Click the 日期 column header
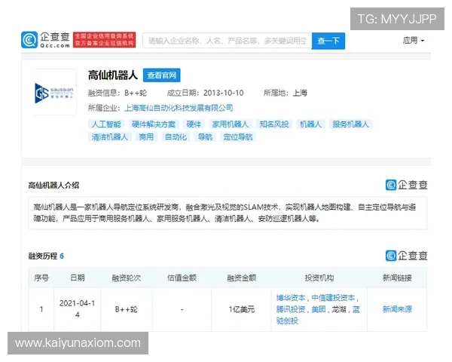 78,278
